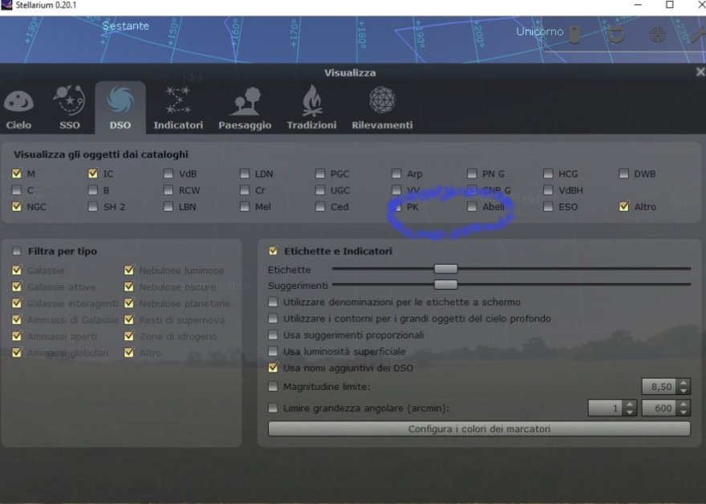Uncheck Altro in the catalogs row
The height and width of the screenshot is (504, 706).
point(623,206)
